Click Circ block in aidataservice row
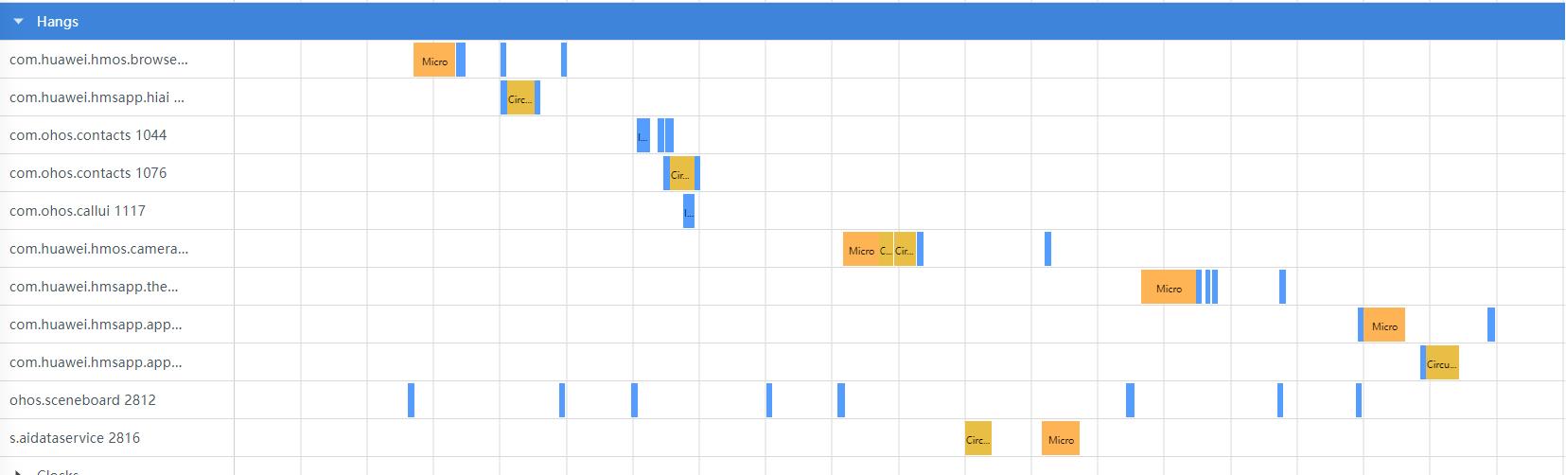Screen dimensions: 1566x475 [x=978, y=438]
